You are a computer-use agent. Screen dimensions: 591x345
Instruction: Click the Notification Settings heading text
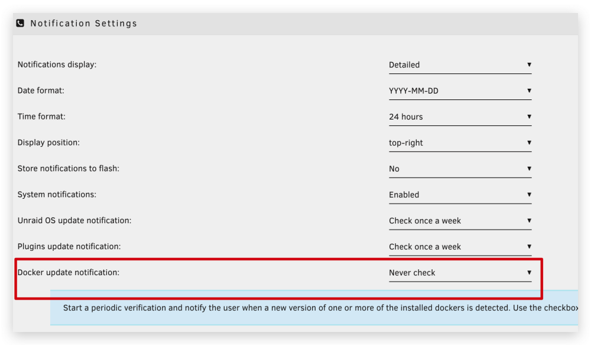pyautogui.click(x=84, y=24)
